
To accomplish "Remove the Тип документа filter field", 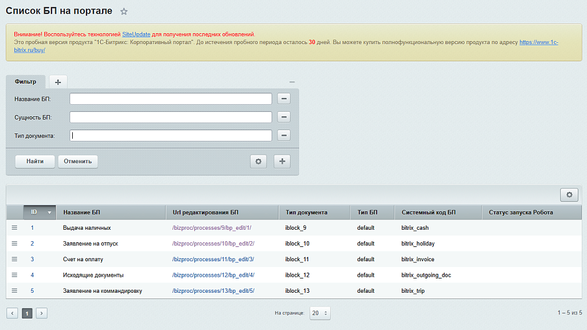I will pyautogui.click(x=284, y=136).
